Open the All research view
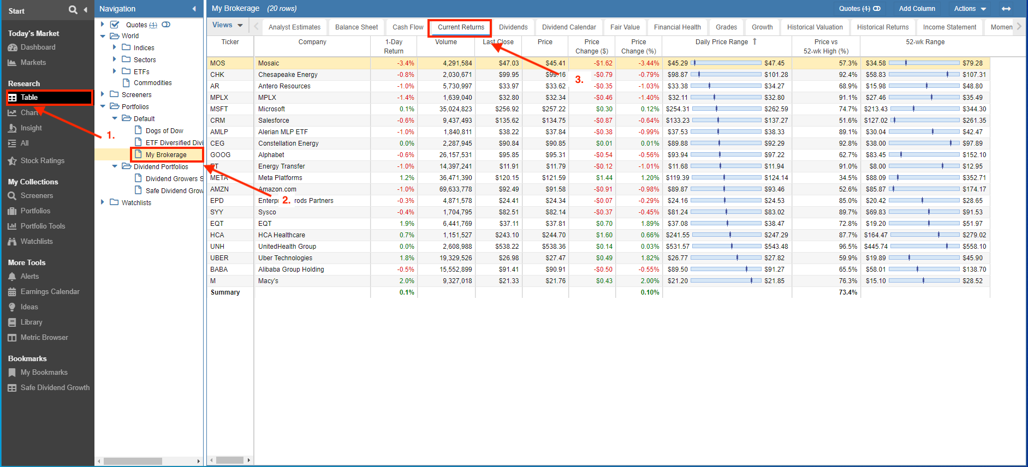1028x467 pixels. coord(24,143)
